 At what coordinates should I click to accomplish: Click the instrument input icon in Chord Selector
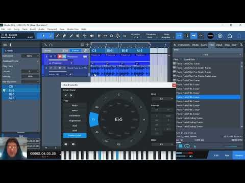tap(66, 144)
